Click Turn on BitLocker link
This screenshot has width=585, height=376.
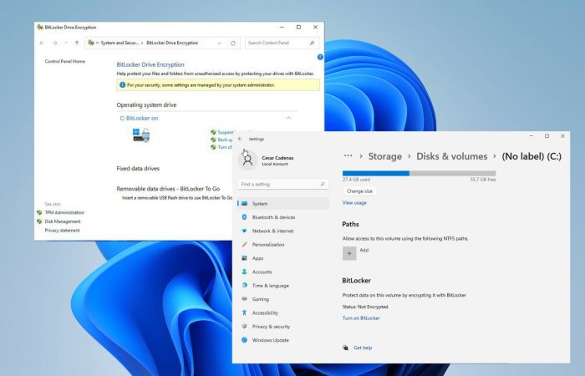pyautogui.click(x=361, y=318)
